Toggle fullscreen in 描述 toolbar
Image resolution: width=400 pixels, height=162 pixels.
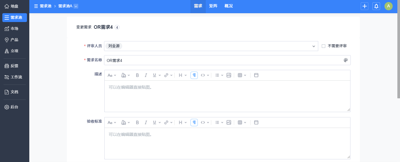tap(256, 75)
